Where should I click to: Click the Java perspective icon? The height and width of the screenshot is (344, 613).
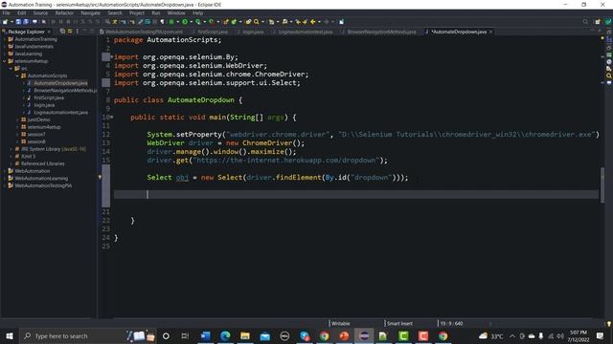(x=608, y=22)
